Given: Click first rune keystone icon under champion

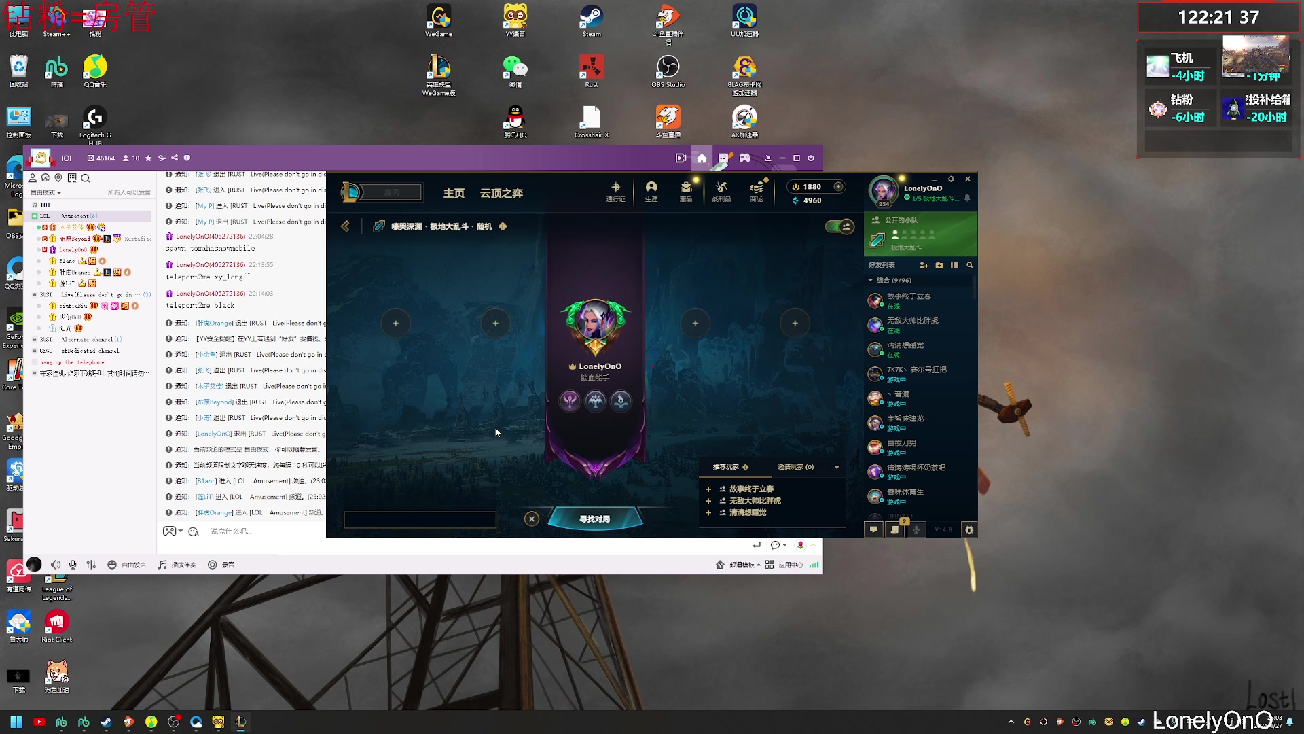Looking at the screenshot, I should pos(570,401).
